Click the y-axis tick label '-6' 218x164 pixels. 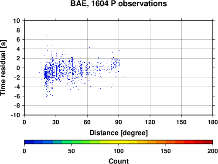point(17,96)
